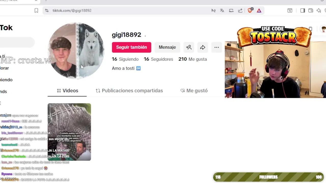The width and height of the screenshot is (326, 183).
Task: Toggle the browser sidebar panel icon
Action: pos(303,10)
